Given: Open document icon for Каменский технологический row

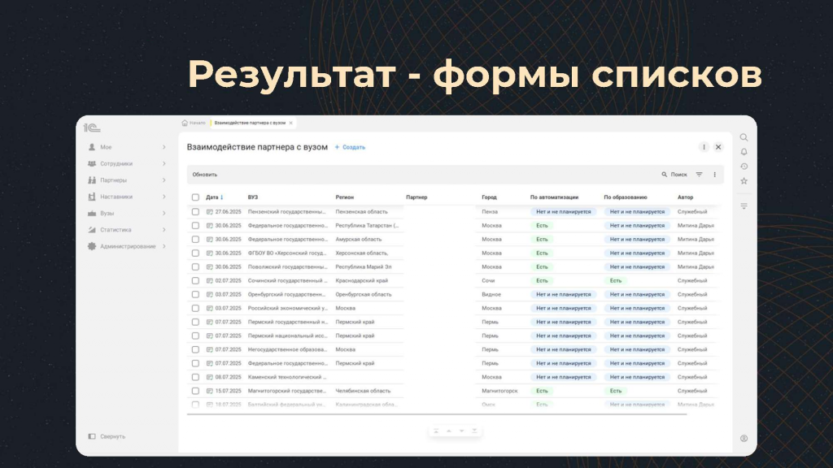Looking at the screenshot, I should pyautogui.click(x=209, y=377).
